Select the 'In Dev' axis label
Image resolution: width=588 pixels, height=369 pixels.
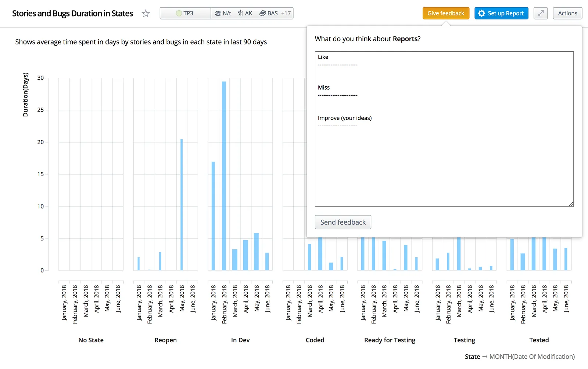[x=240, y=340]
